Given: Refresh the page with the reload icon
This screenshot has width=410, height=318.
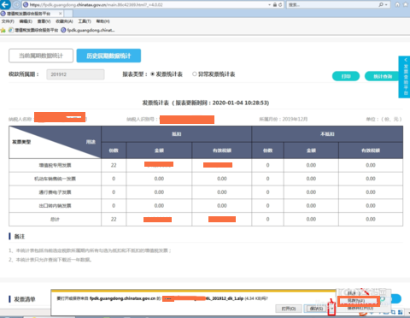Looking at the screenshot, I should (x=280, y=5).
